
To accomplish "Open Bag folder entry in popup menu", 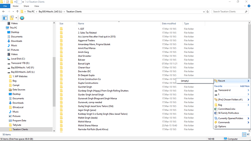I will point(232,105).
